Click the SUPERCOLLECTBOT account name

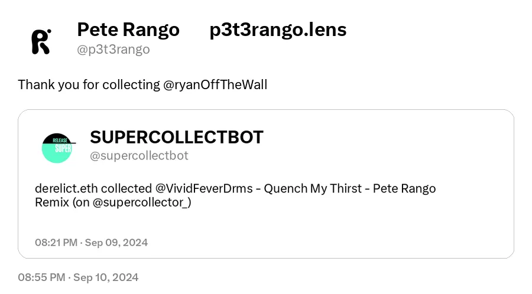(176, 137)
